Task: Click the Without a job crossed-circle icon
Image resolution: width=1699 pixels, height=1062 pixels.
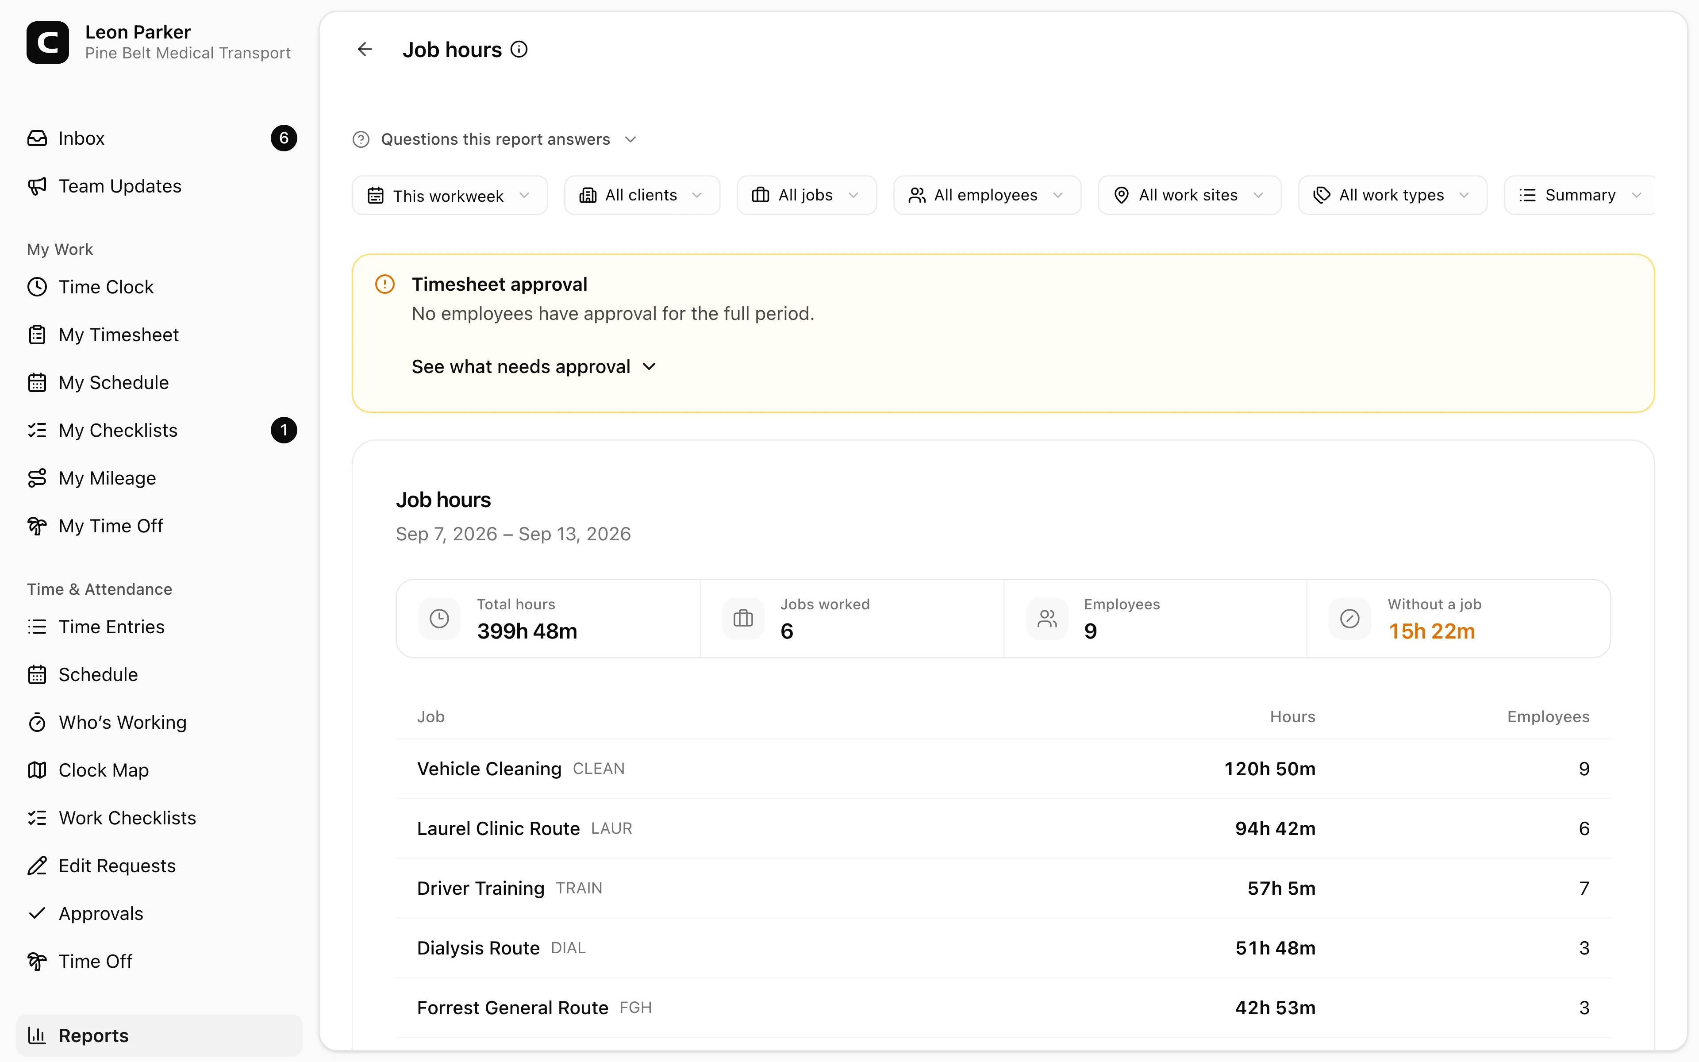Action: click(x=1349, y=619)
